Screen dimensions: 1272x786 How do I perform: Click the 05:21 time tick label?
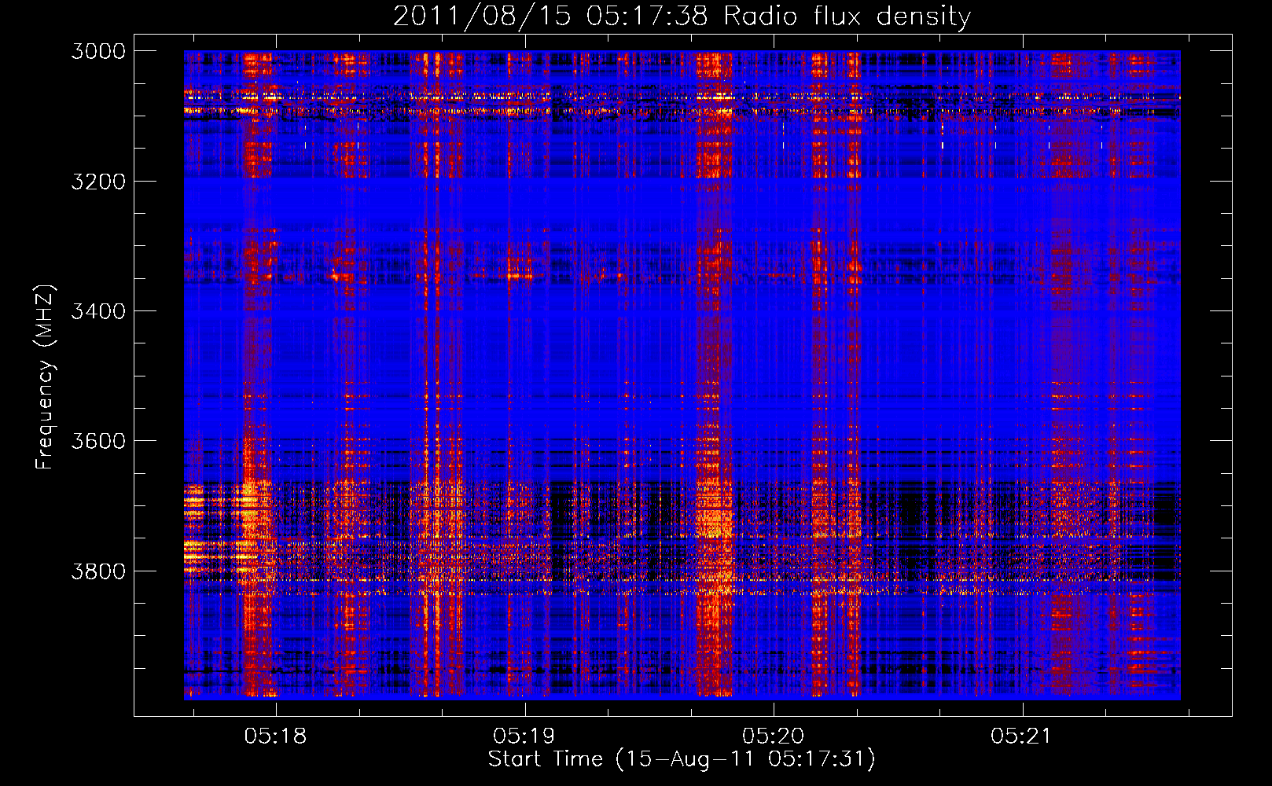(x=1021, y=736)
